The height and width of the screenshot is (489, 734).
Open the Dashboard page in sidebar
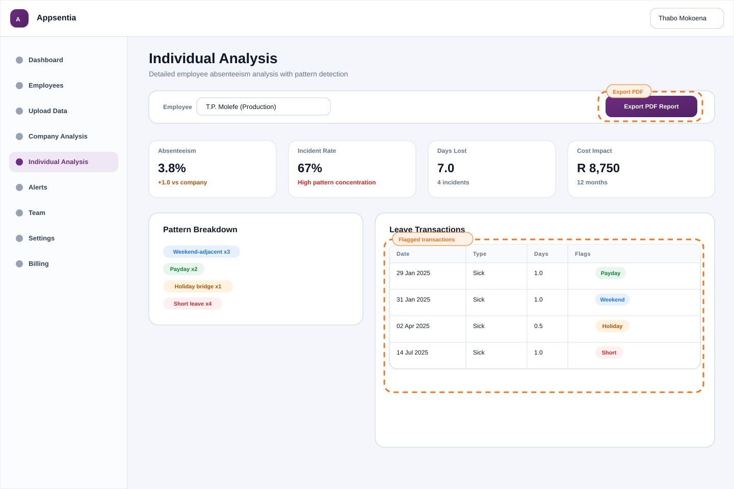click(64, 60)
